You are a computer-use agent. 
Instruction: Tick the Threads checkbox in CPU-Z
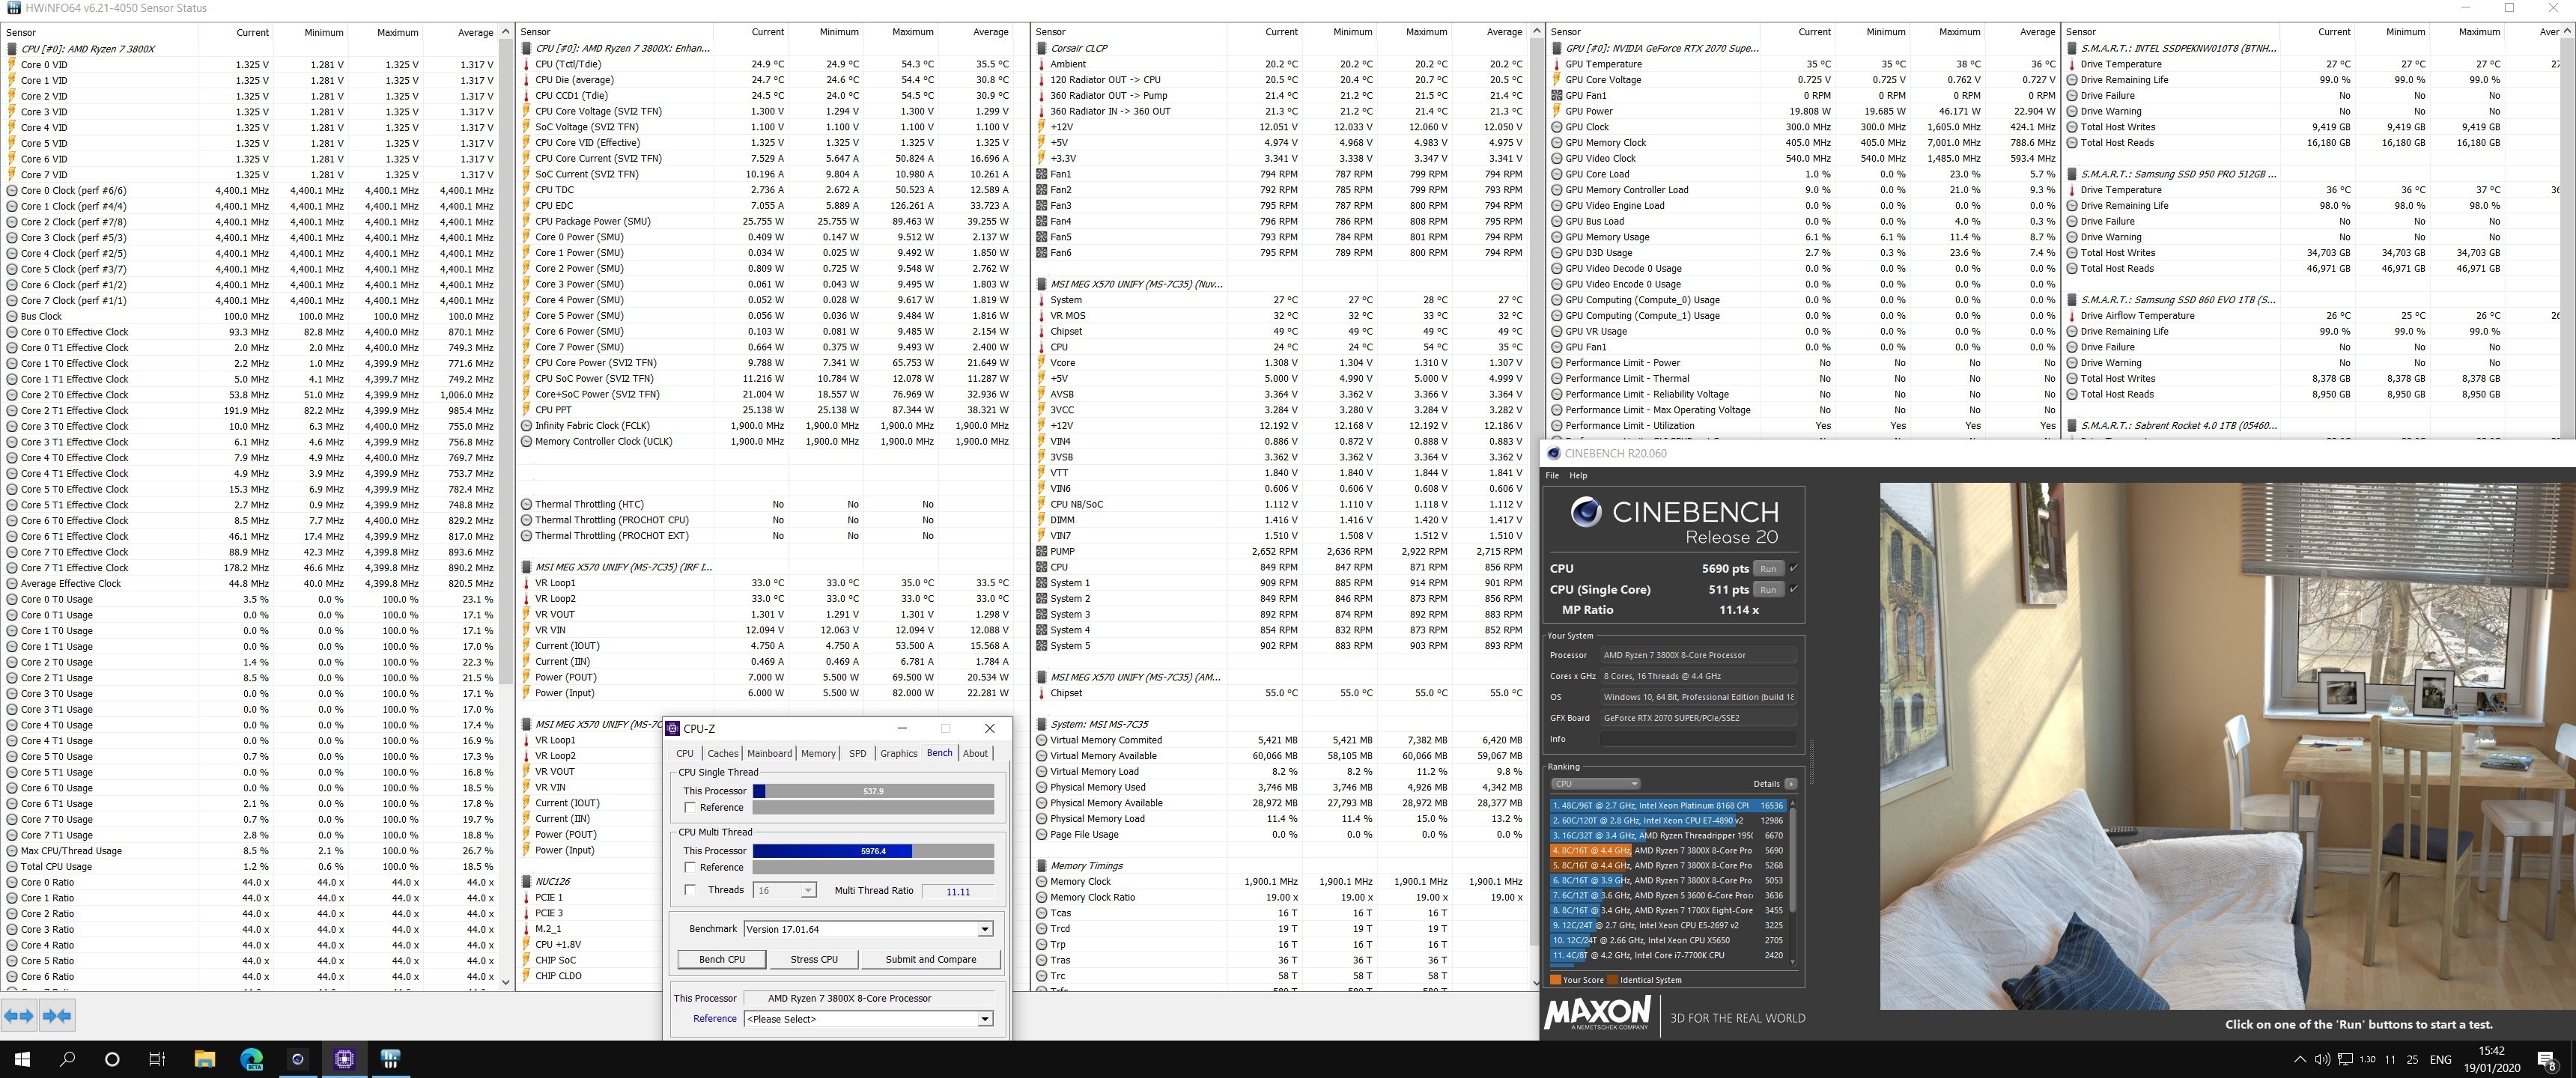tap(690, 889)
